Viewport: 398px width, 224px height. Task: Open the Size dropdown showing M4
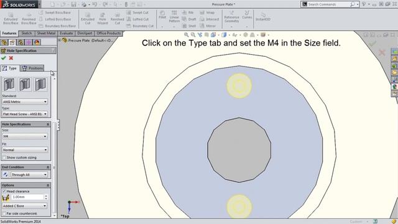pyautogui.click(x=25, y=136)
